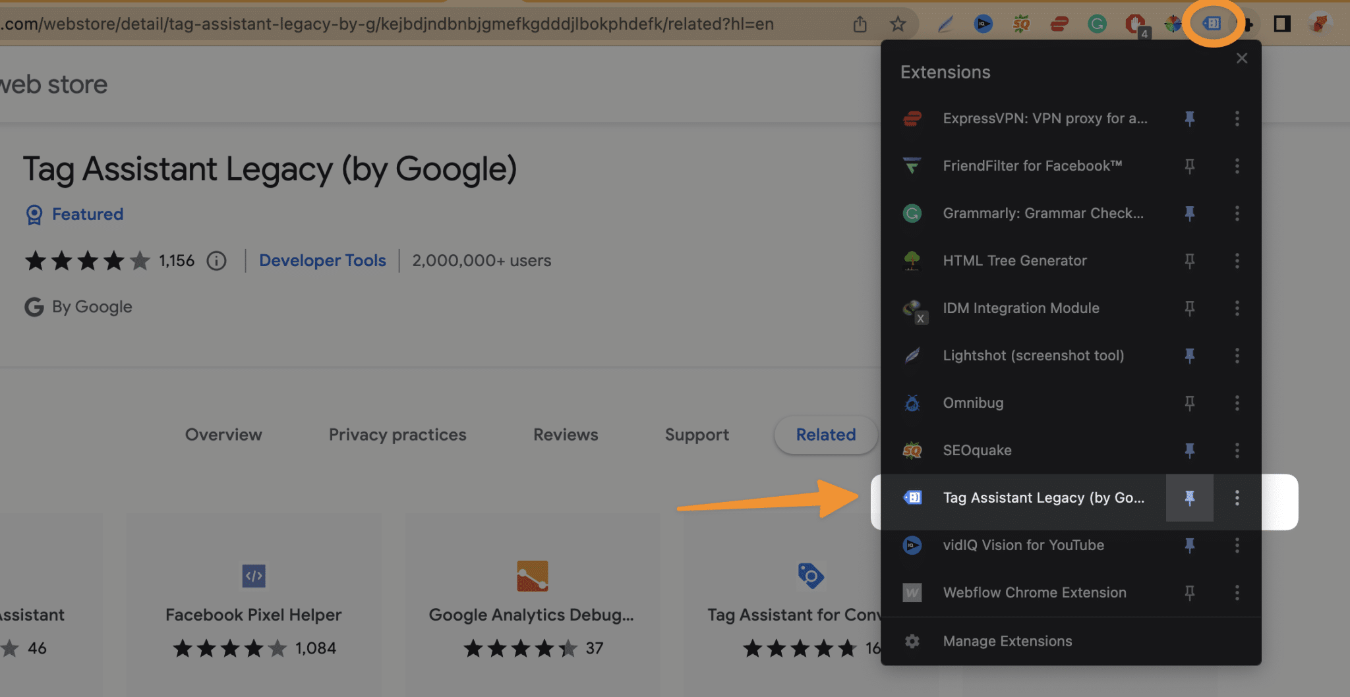Open the Support tab
The width and height of the screenshot is (1350, 697).
click(x=697, y=435)
